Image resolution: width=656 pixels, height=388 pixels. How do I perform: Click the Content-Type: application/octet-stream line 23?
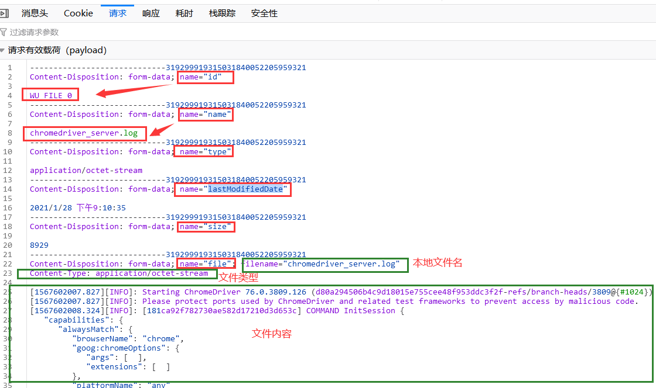click(118, 273)
